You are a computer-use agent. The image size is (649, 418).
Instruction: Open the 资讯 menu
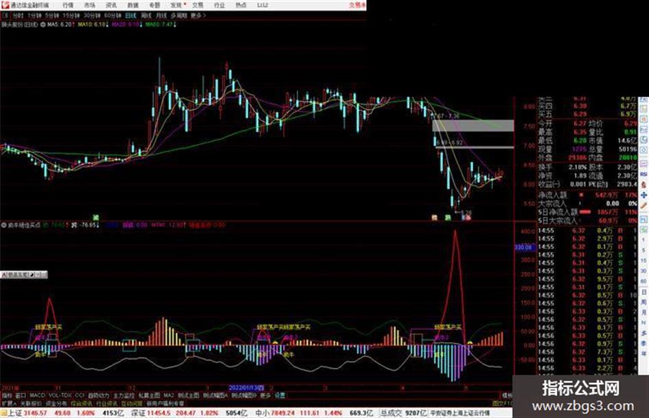click(111, 5)
